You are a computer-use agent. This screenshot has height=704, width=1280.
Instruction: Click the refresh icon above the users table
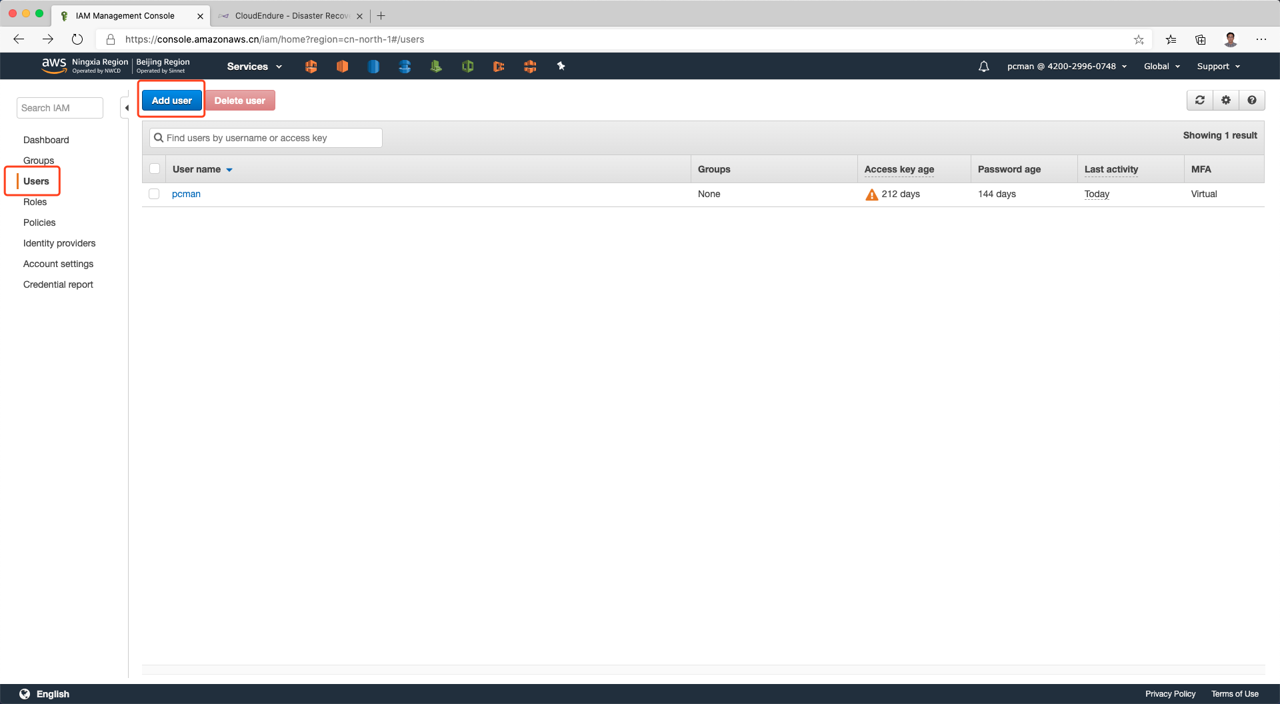1199,100
